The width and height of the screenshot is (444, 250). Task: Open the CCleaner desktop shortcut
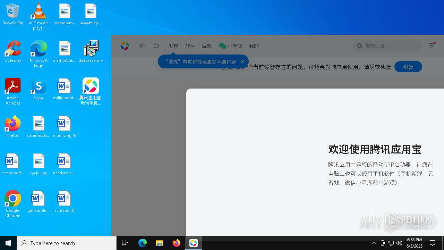point(13,51)
